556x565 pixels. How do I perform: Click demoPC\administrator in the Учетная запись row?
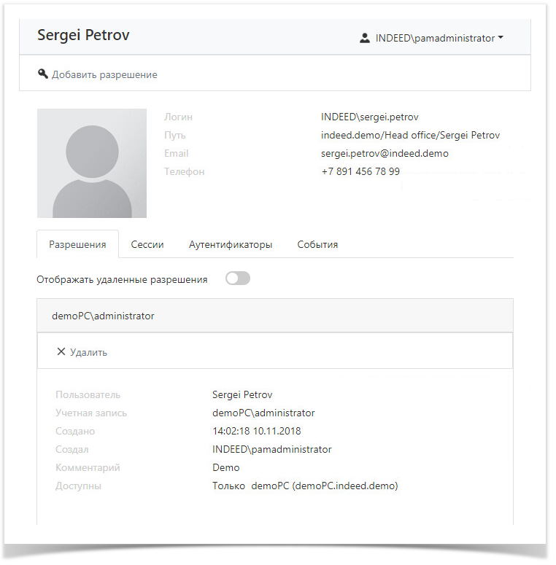point(263,413)
